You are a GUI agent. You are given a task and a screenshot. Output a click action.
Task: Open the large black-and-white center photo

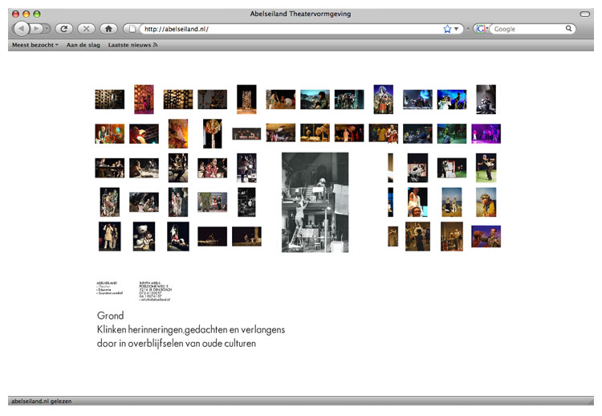315,202
